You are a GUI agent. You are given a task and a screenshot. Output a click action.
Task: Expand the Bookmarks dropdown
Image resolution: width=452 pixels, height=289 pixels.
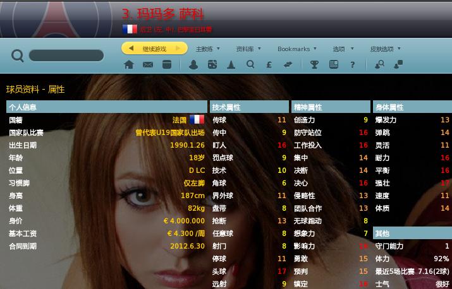coord(297,49)
